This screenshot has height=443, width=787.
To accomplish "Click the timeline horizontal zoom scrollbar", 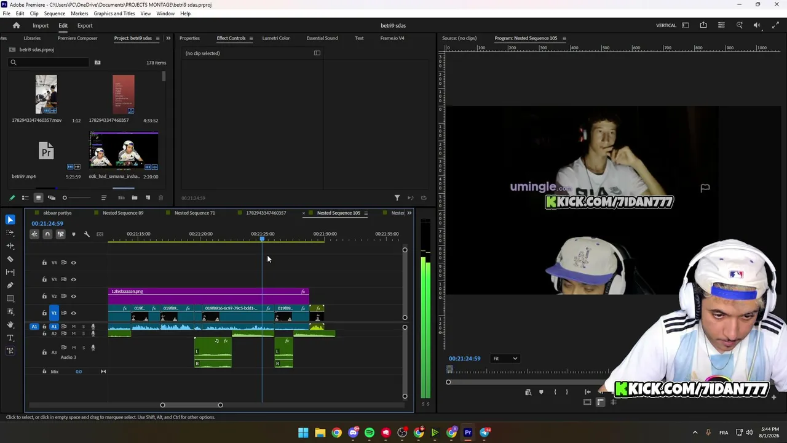I will pos(191,405).
